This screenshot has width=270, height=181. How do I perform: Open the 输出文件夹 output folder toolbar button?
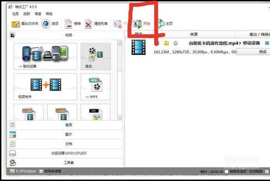point(25,24)
